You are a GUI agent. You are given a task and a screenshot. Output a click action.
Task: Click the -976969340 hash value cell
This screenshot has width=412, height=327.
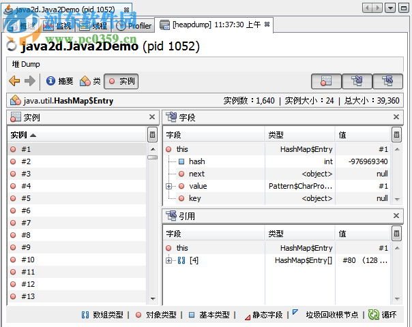pos(363,161)
